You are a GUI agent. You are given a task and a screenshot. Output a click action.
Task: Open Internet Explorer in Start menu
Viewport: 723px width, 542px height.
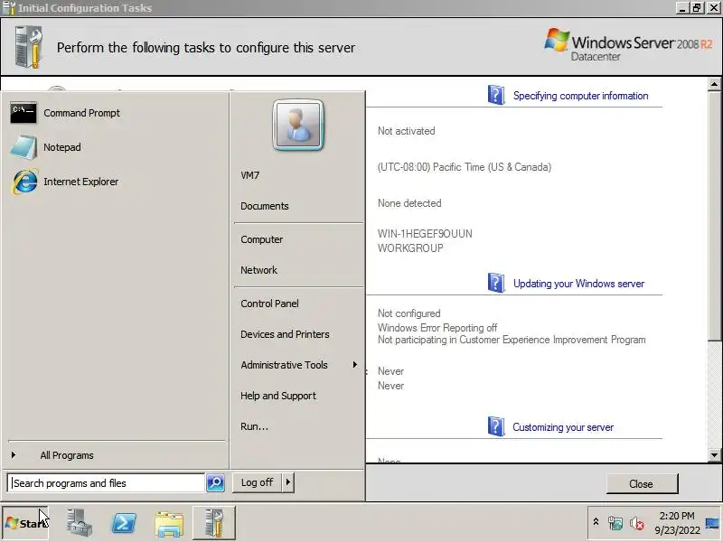coord(64,182)
